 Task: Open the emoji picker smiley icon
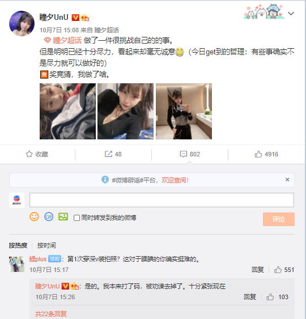(x=34, y=217)
